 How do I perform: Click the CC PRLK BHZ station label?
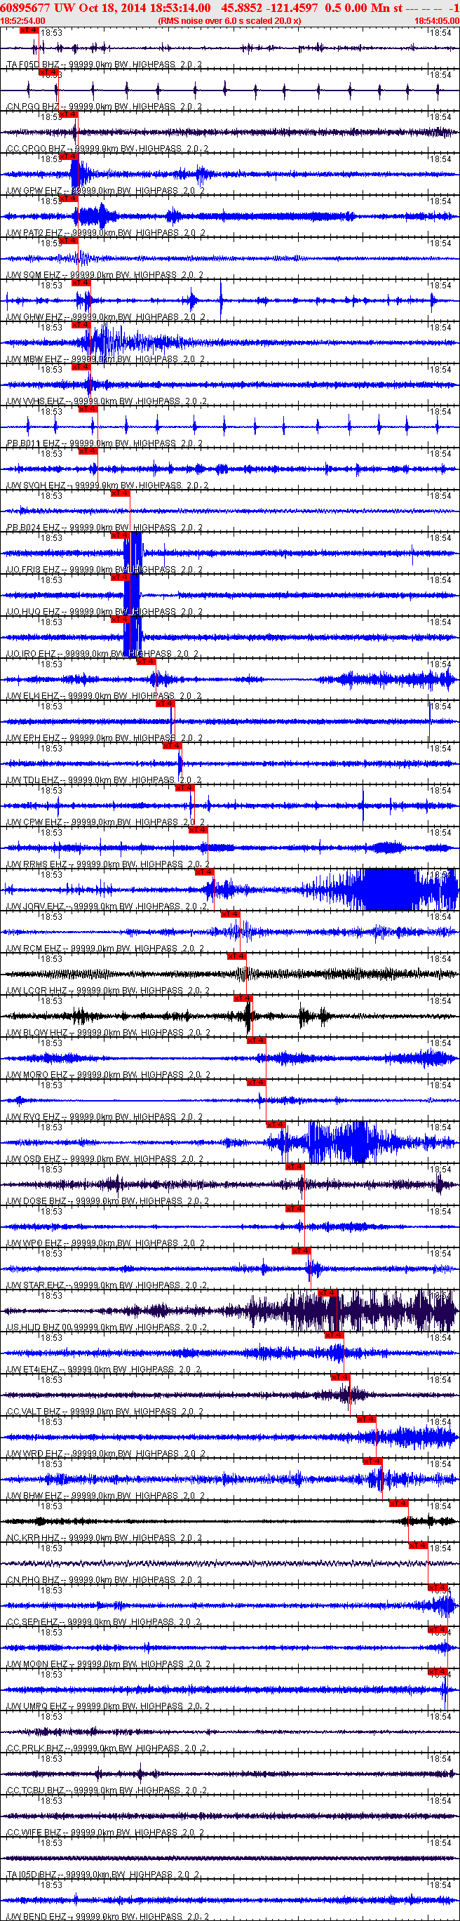point(36,1748)
